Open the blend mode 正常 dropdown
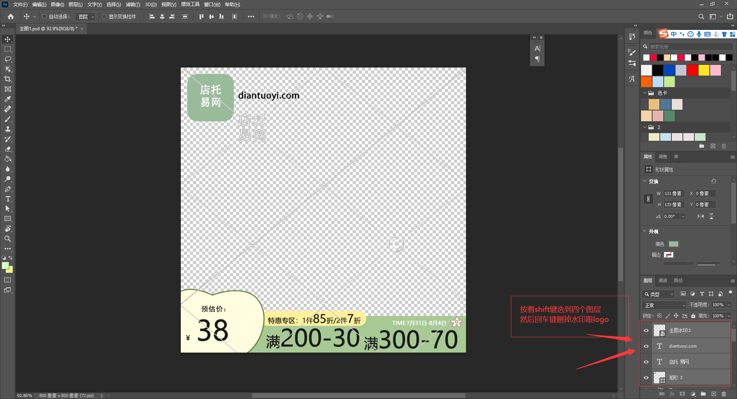The height and width of the screenshot is (399, 737). point(664,305)
